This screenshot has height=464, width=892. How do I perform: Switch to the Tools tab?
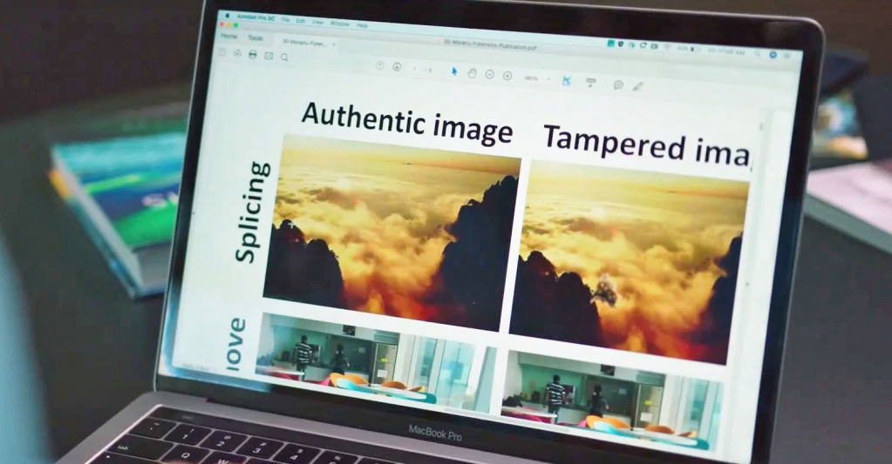click(x=255, y=37)
